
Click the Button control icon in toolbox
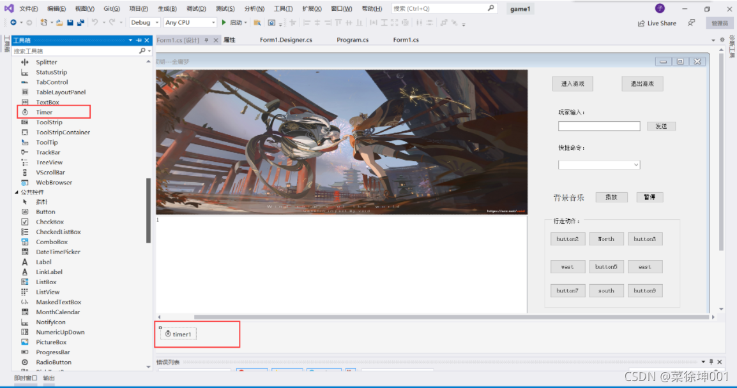click(25, 212)
